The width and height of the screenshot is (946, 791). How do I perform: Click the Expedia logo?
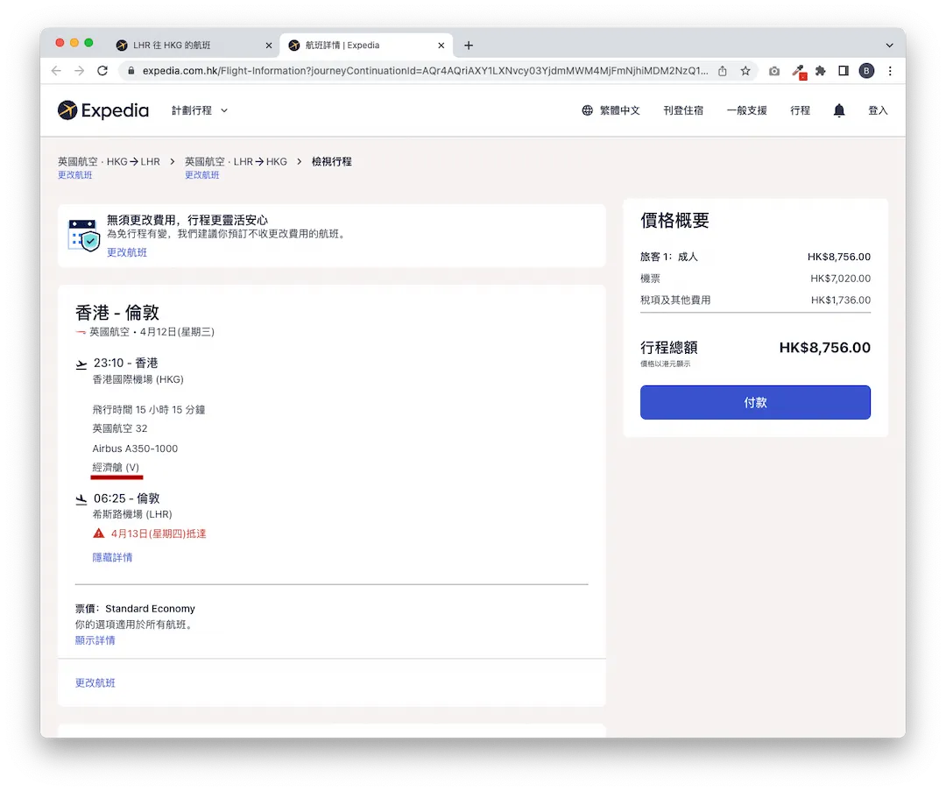[x=103, y=110]
